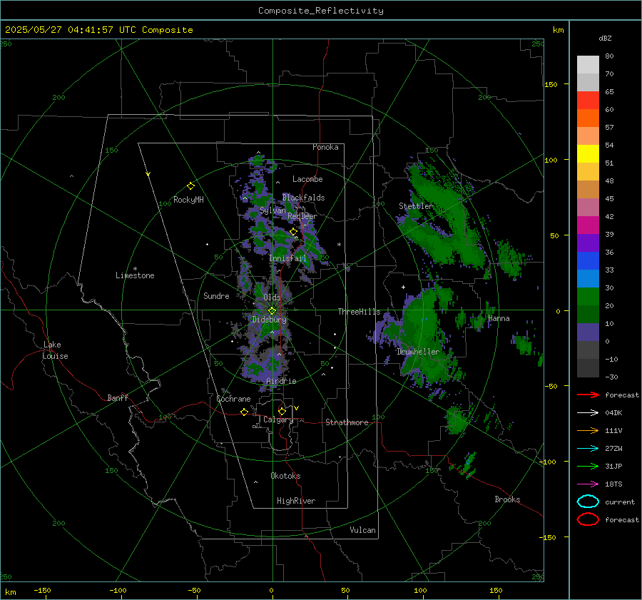The height and width of the screenshot is (600, 642).
Task: Click the yellow radar-center diamond near Didsbury
Action: pyautogui.click(x=272, y=311)
